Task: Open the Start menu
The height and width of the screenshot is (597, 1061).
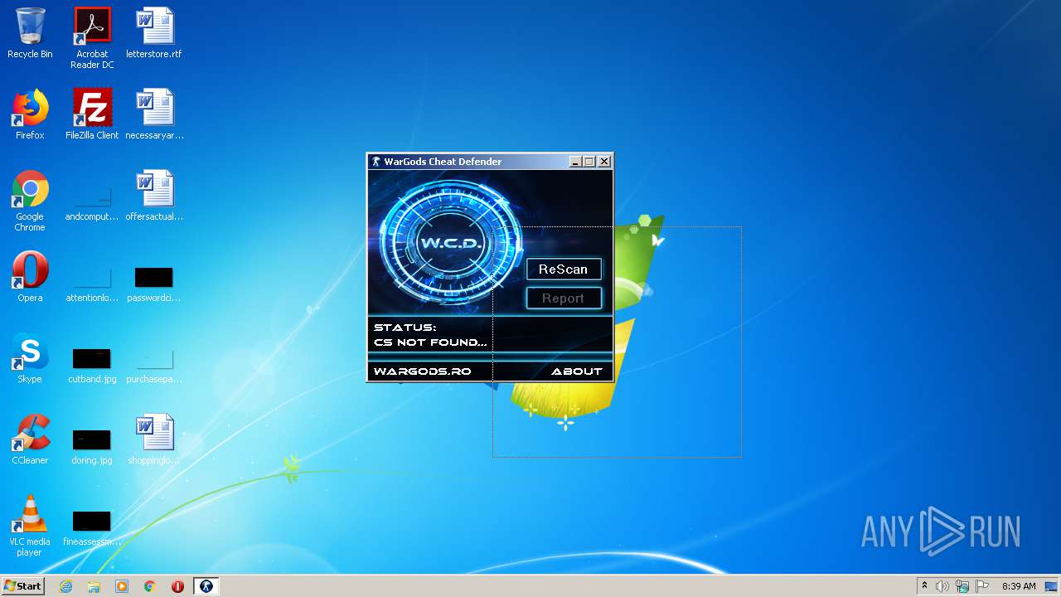Action: tap(22, 586)
